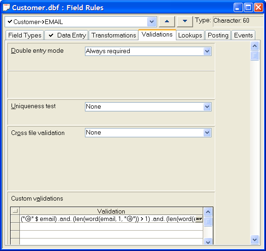Switch to the Data Entry tab

(x=66, y=35)
